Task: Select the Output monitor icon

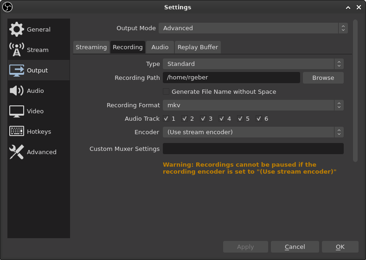Action: (17, 70)
